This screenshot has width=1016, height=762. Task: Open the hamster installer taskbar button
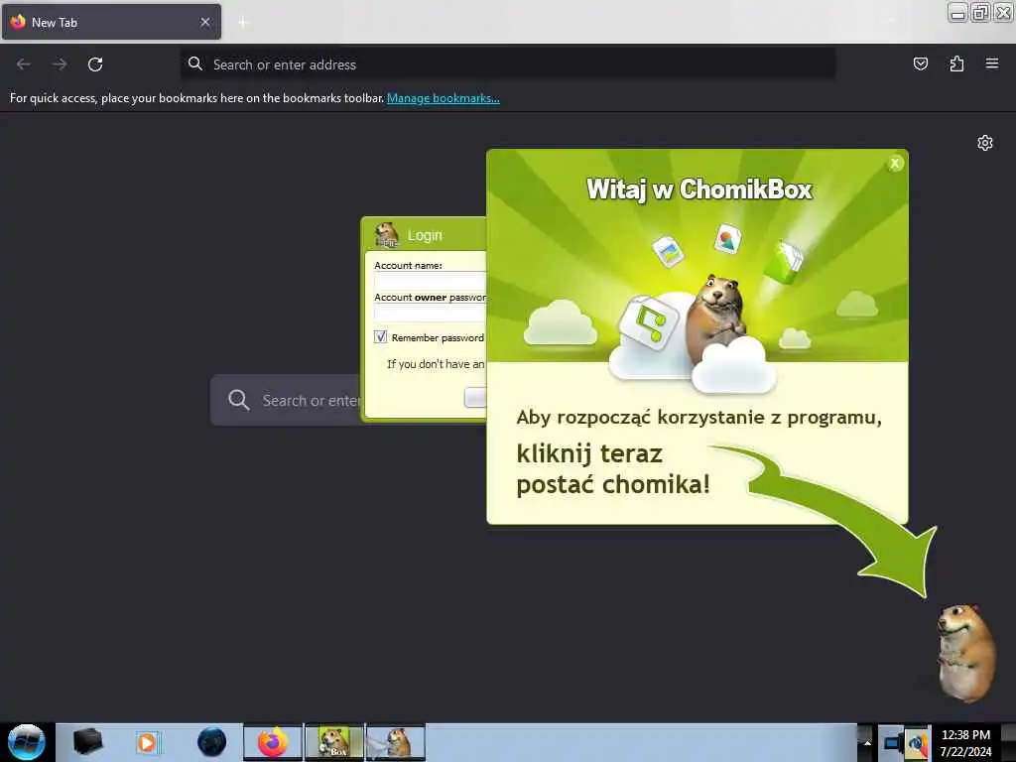click(x=396, y=742)
